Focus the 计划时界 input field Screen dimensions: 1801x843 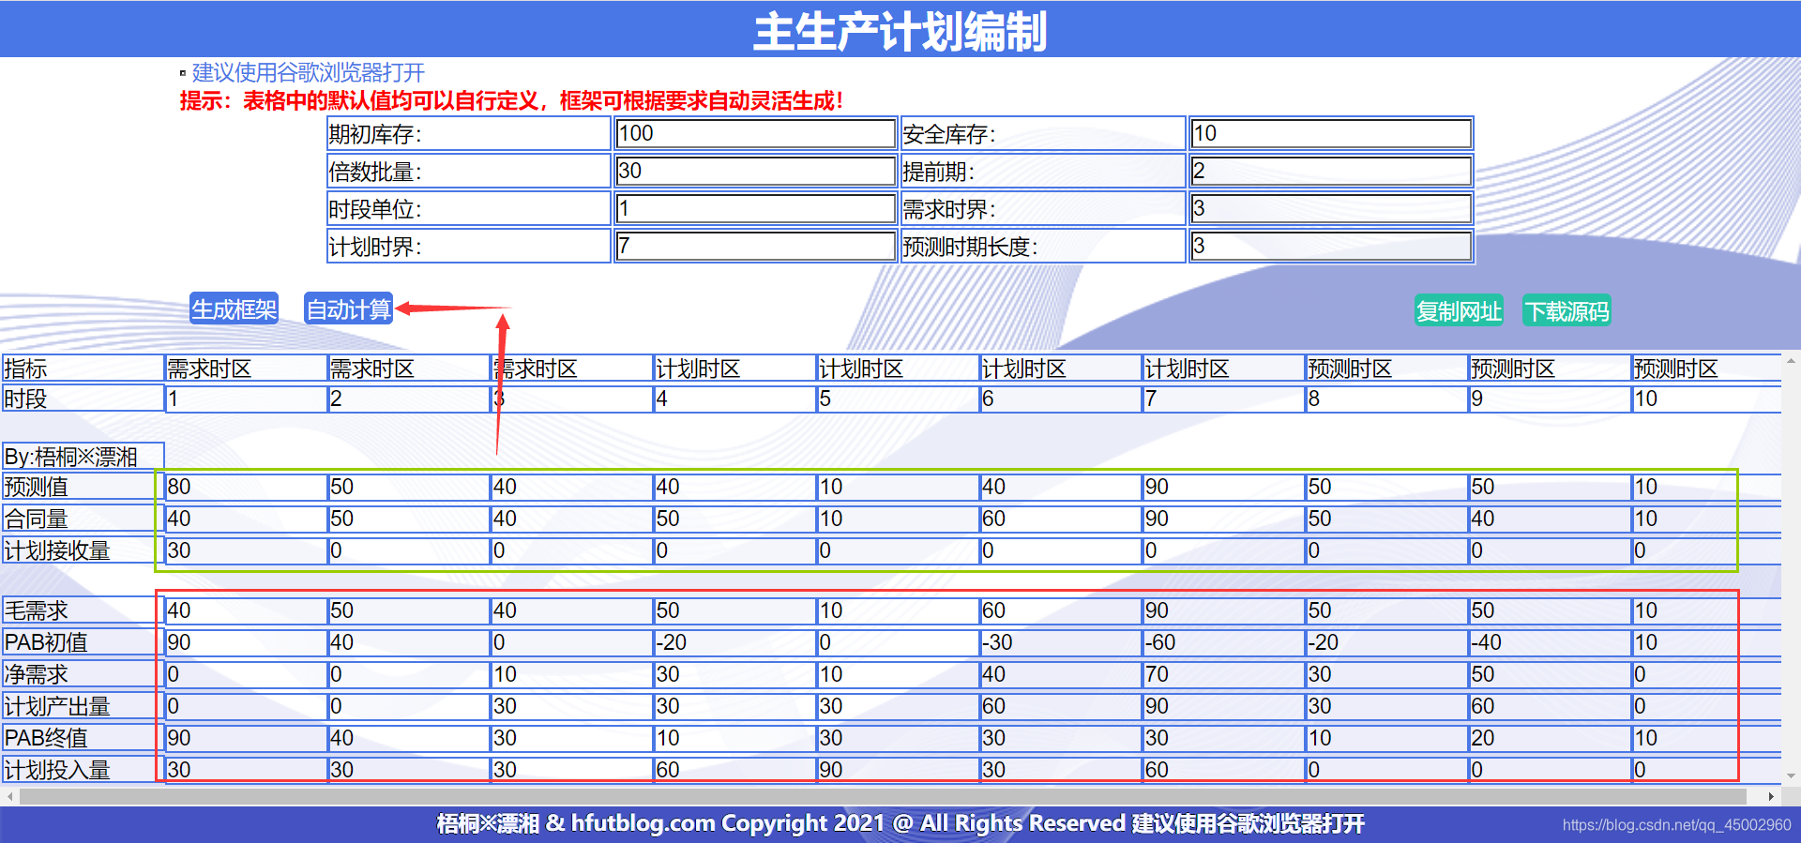point(755,246)
